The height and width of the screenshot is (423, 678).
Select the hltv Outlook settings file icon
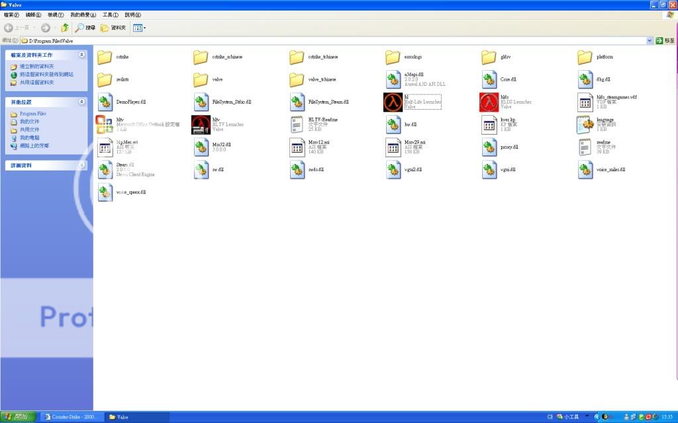click(105, 124)
